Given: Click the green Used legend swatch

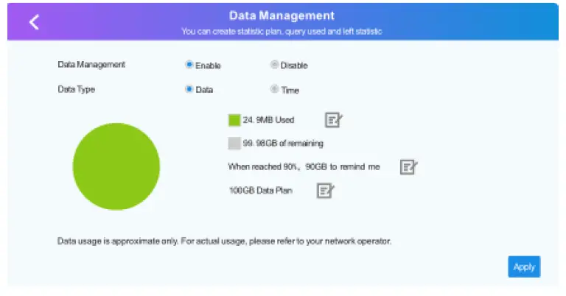Looking at the screenshot, I should [234, 120].
